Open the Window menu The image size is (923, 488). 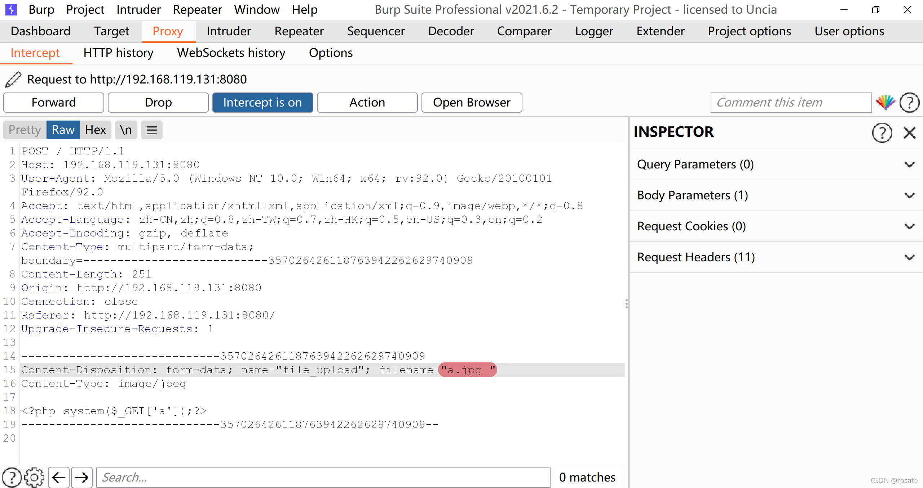(257, 9)
